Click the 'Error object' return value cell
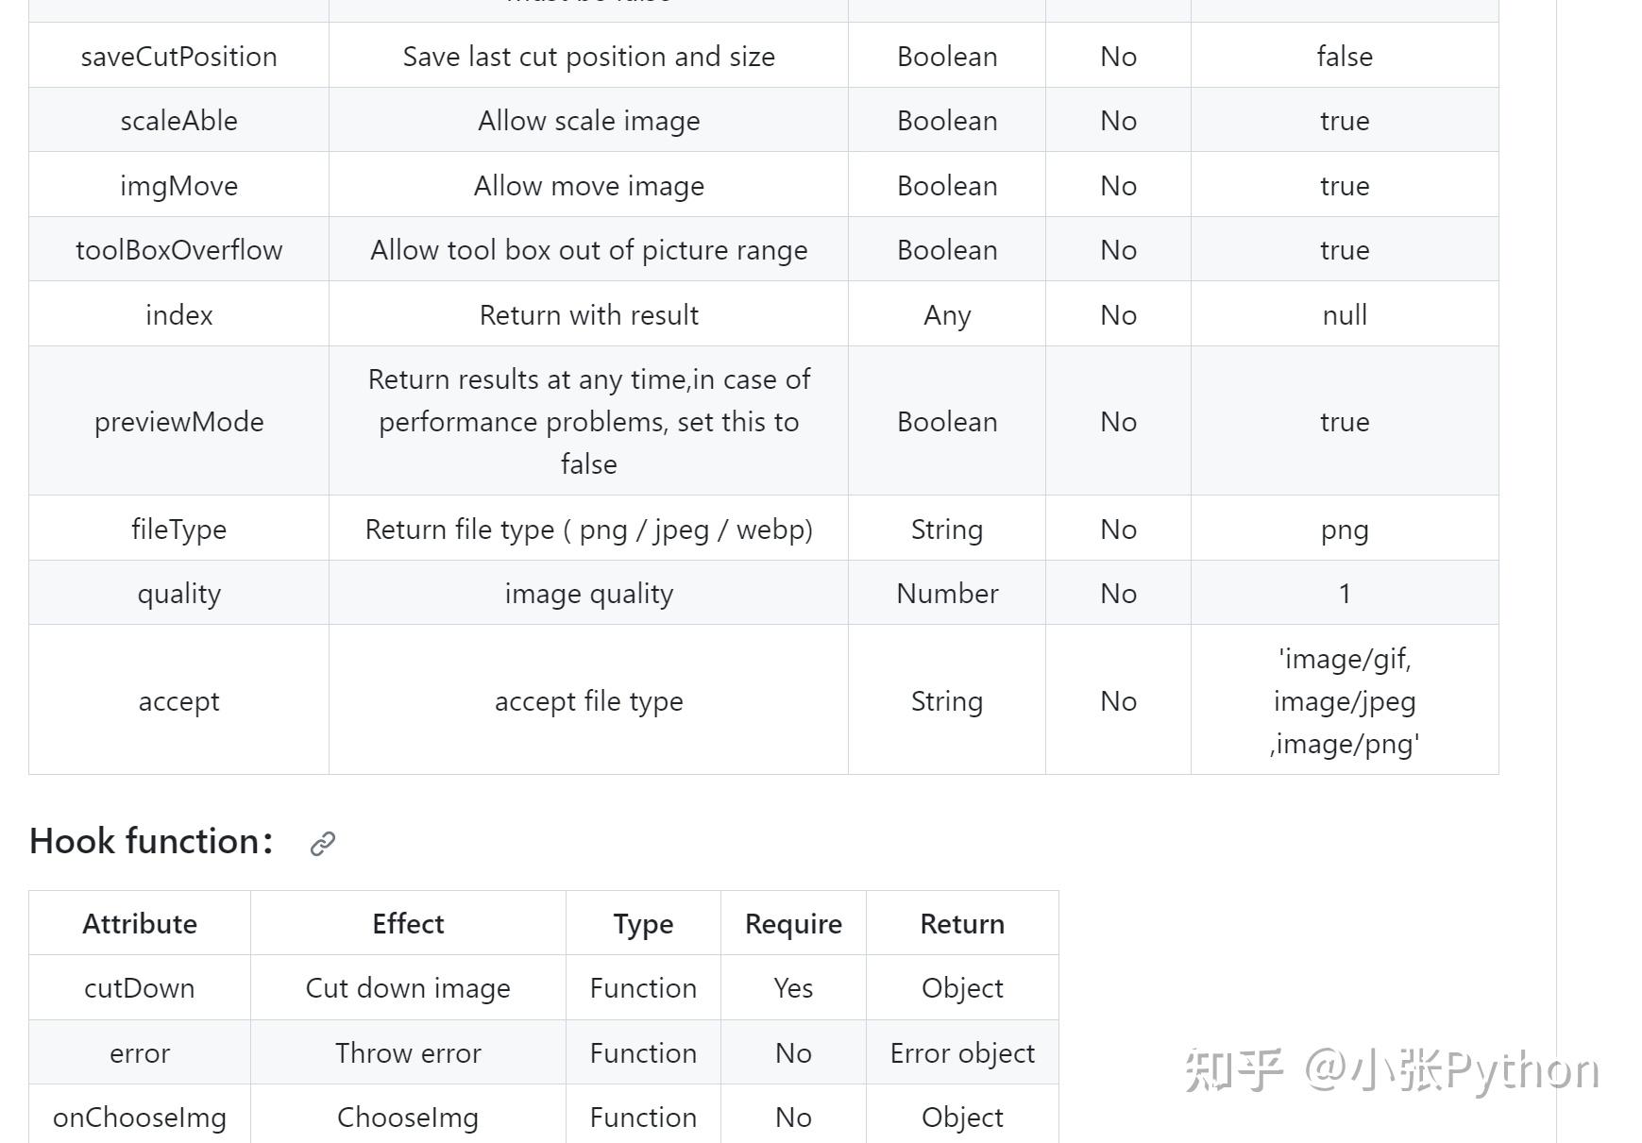1642x1143 pixels. 962,1053
